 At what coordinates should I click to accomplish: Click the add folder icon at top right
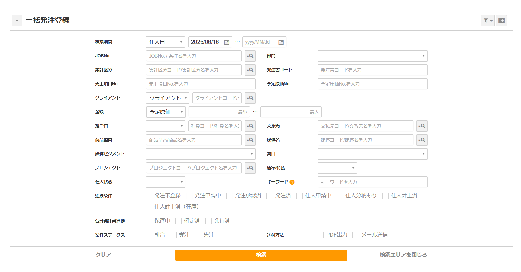click(501, 21)
